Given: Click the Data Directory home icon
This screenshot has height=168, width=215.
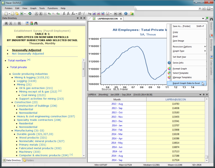Looking at the screenshot, I should (6, 23).
